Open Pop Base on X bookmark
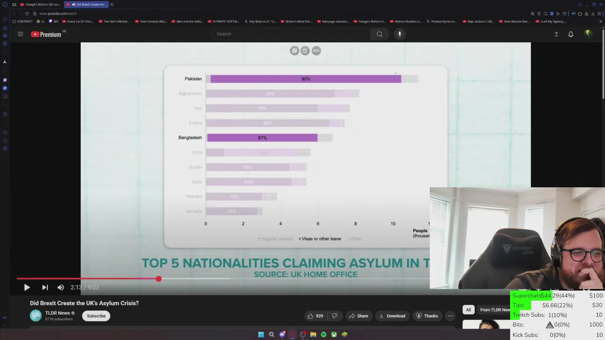The image size is (605, 340). pos(260,21)
